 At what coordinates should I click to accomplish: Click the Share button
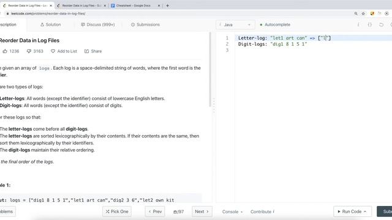click(93, 51)
